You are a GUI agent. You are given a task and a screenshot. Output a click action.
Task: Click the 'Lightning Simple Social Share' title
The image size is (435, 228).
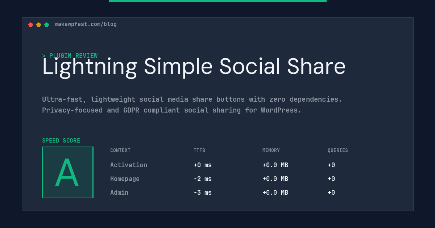click(x=194, y=67)
